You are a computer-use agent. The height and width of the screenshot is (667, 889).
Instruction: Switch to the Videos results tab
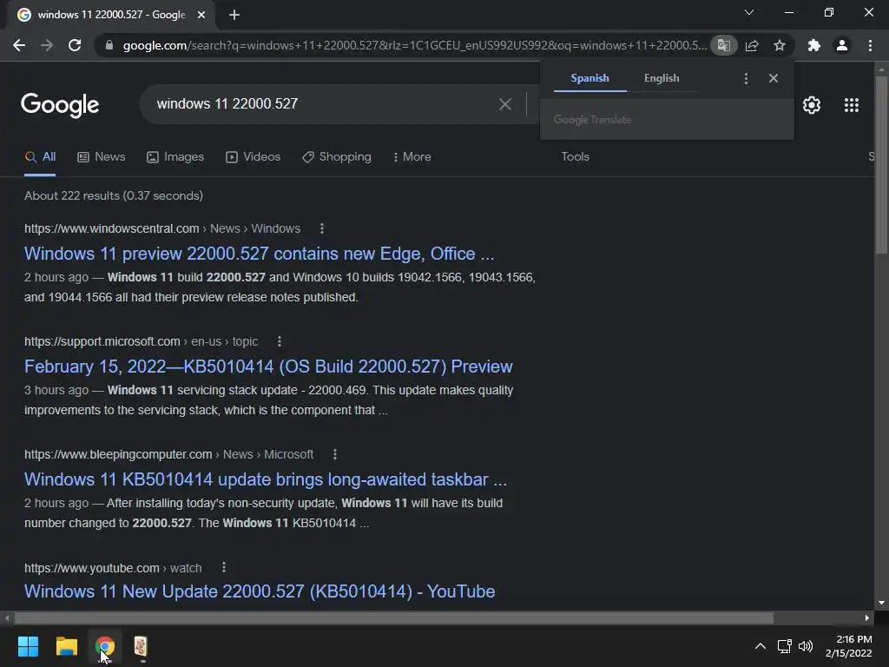(x=253, y=157)
